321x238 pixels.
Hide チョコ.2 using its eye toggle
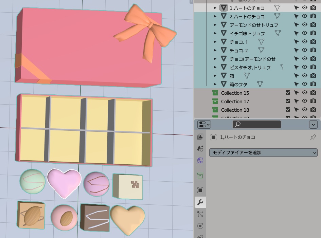point(304,50)
